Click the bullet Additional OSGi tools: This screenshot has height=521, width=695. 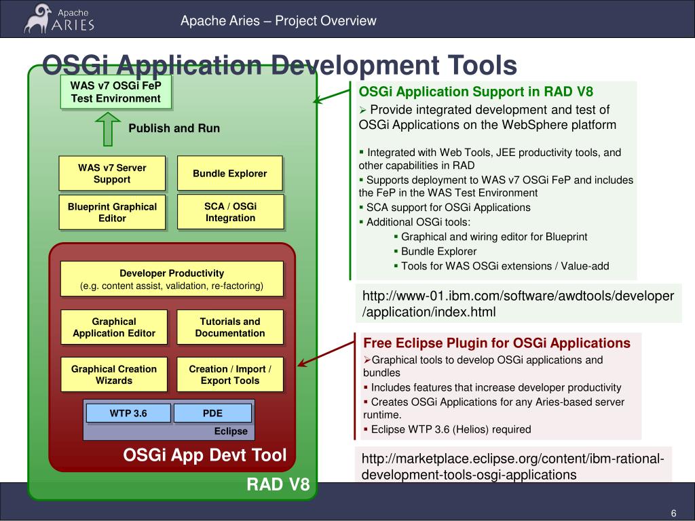pos(415,222)
